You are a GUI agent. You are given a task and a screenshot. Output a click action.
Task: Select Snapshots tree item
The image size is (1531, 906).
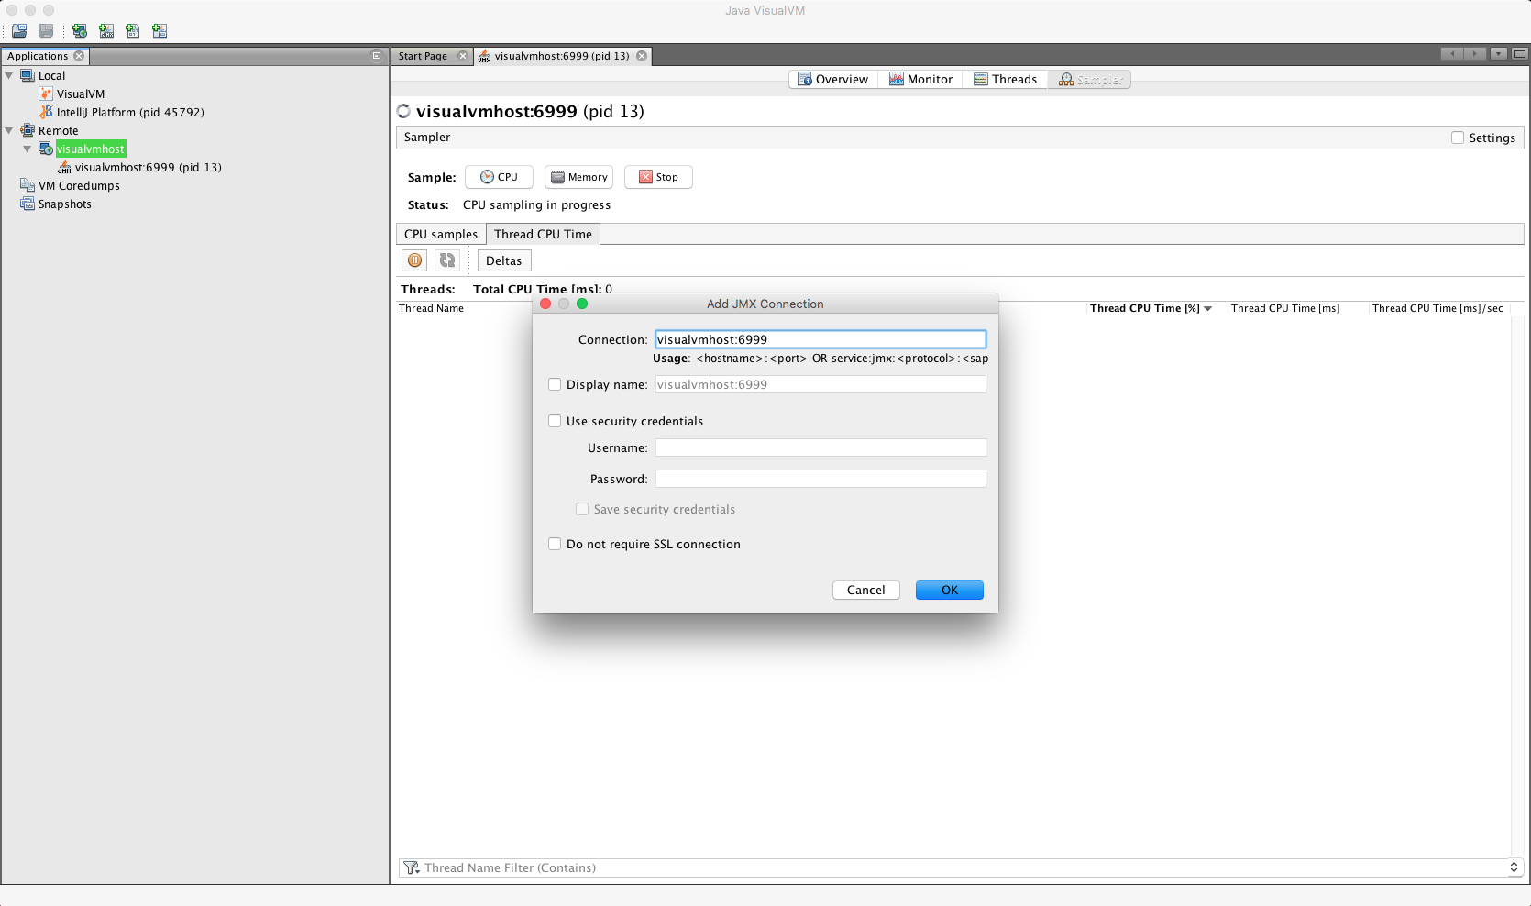tap(65, 204)
